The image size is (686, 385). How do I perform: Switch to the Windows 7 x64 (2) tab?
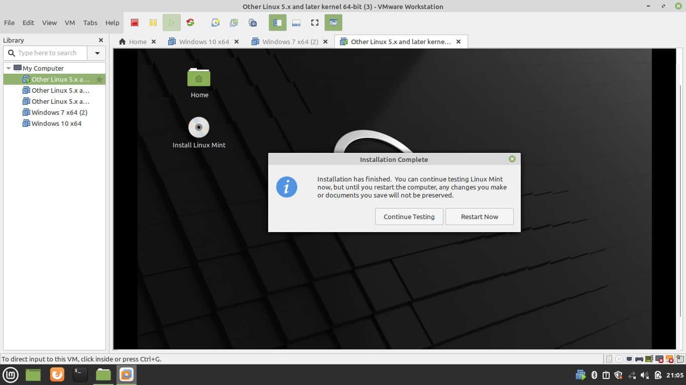pyautogui.click(x=285, y=42)
